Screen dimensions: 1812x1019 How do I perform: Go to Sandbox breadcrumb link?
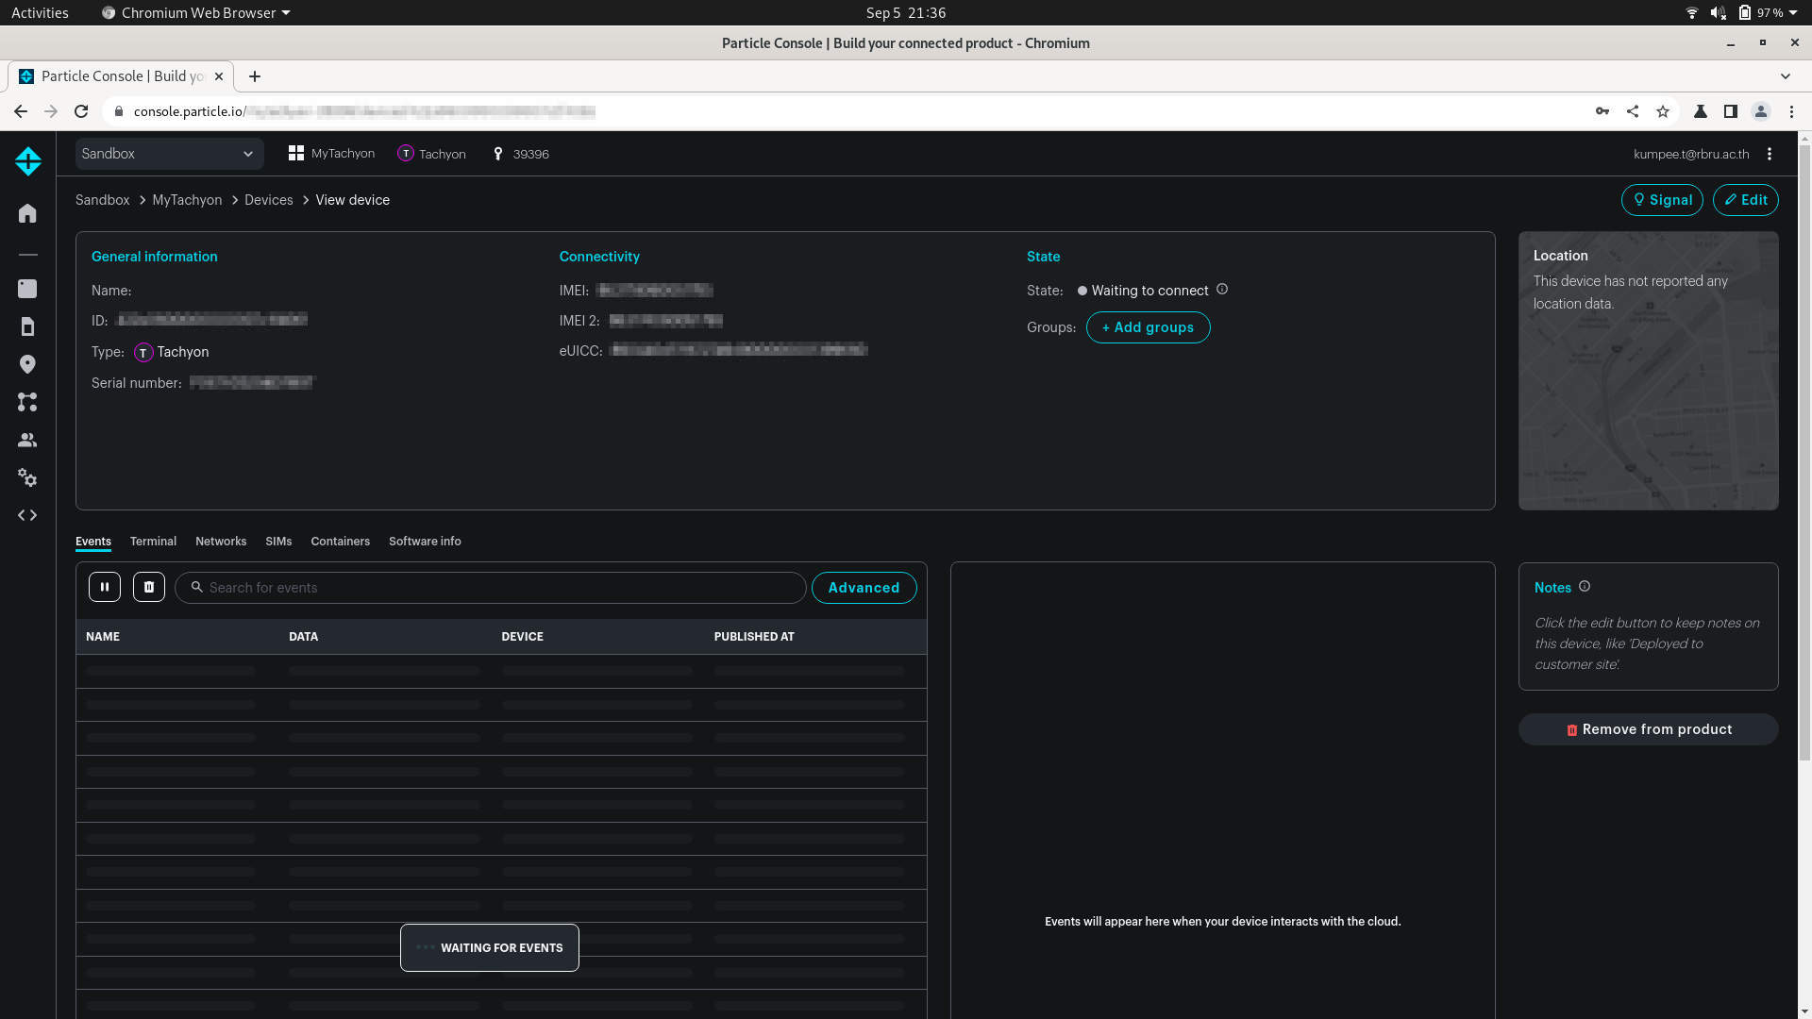pyautogui.click(x=102, y=200)
